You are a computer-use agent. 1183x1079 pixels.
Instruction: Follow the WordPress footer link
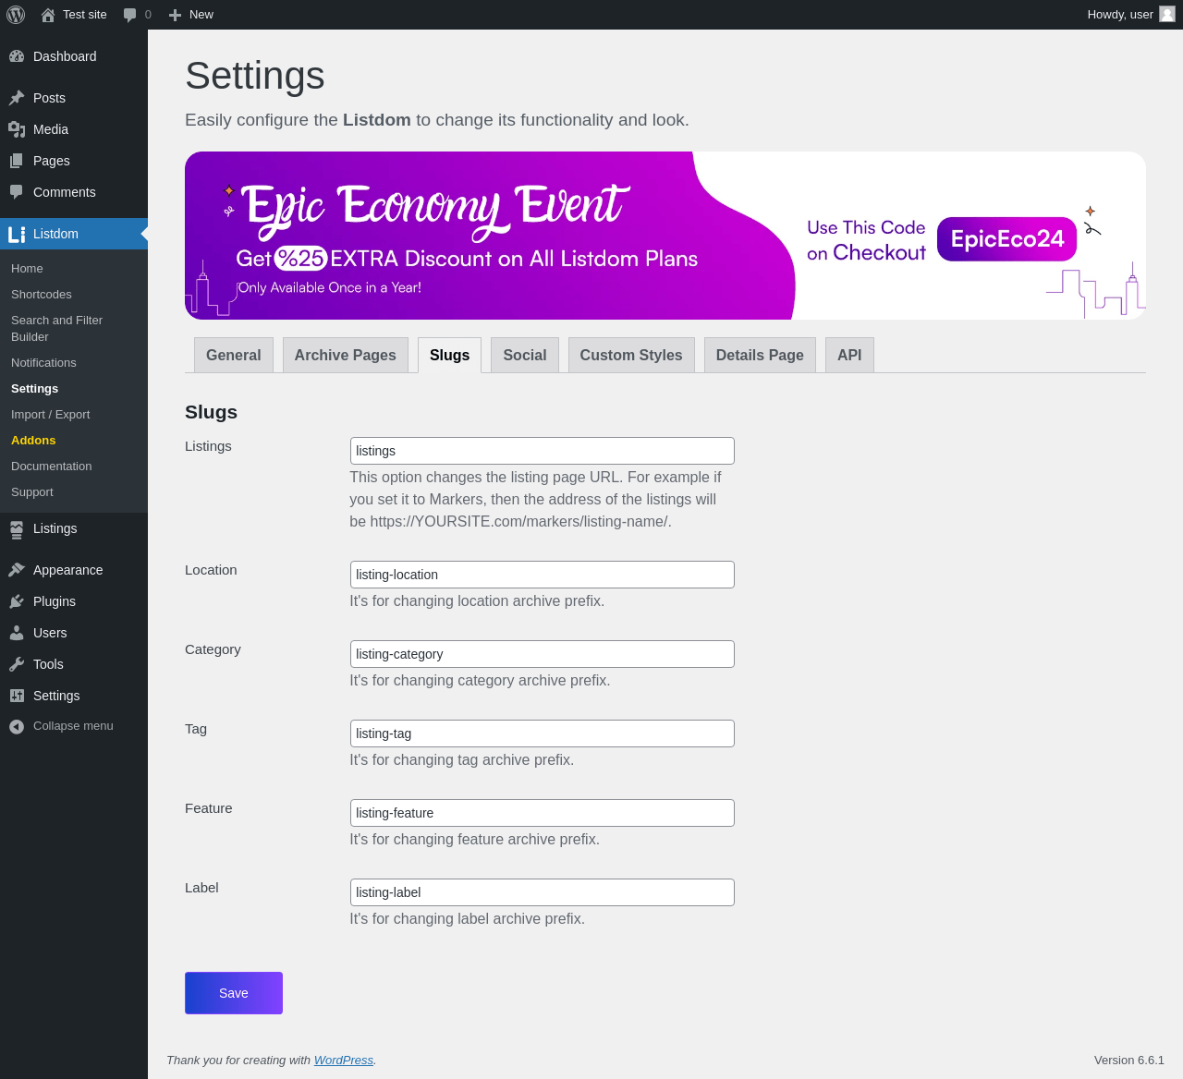point(344,1061)
